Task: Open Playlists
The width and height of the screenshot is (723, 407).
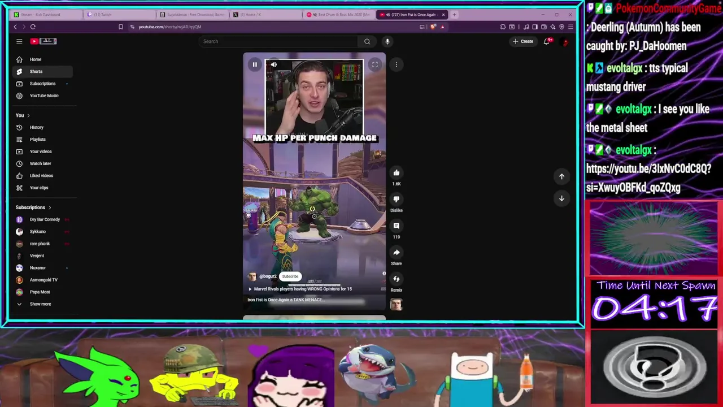Action: click(42, 140)
